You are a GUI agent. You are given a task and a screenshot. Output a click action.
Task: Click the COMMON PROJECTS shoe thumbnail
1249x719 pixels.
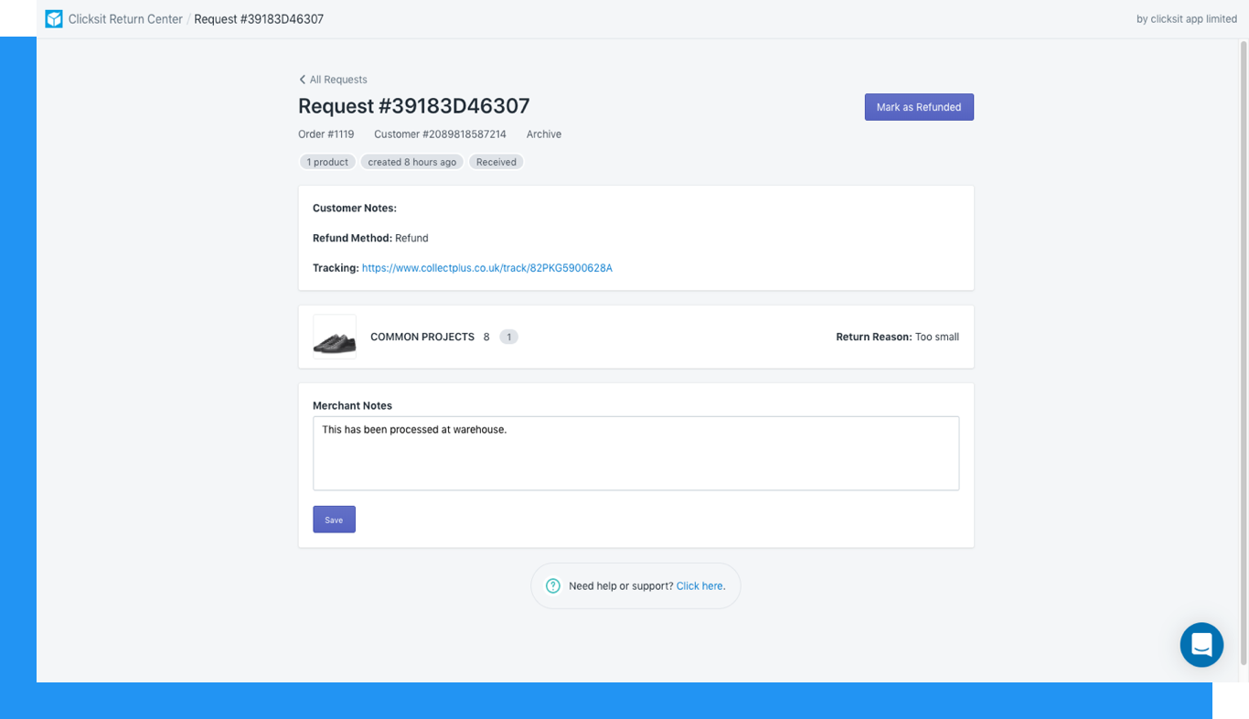tap(334, 336)
